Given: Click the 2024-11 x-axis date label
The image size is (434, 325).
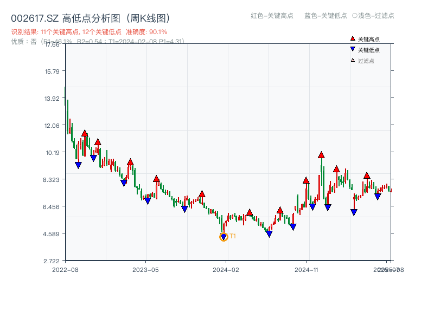Looking at the screenshot, I should coord(306,270).
